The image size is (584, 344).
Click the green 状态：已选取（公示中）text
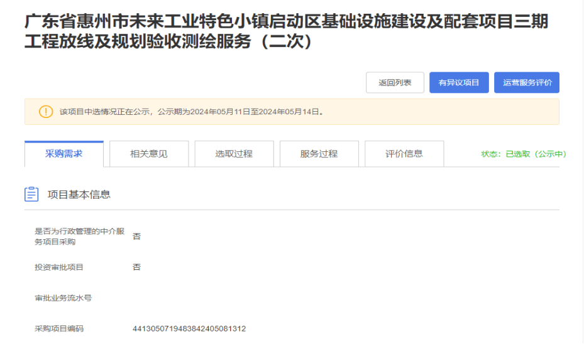click(x=523, y=154)
